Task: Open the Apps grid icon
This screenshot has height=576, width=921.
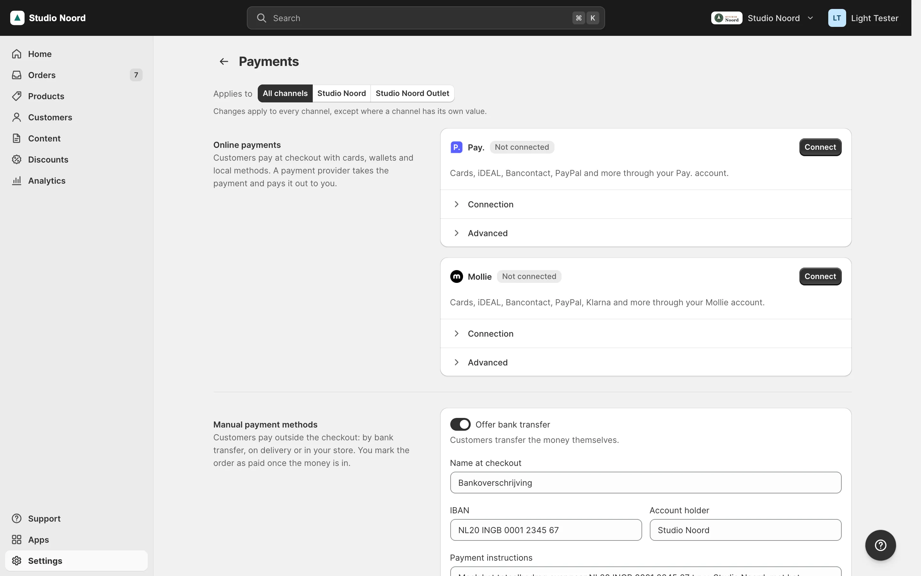Action: [x=16, y=540]
